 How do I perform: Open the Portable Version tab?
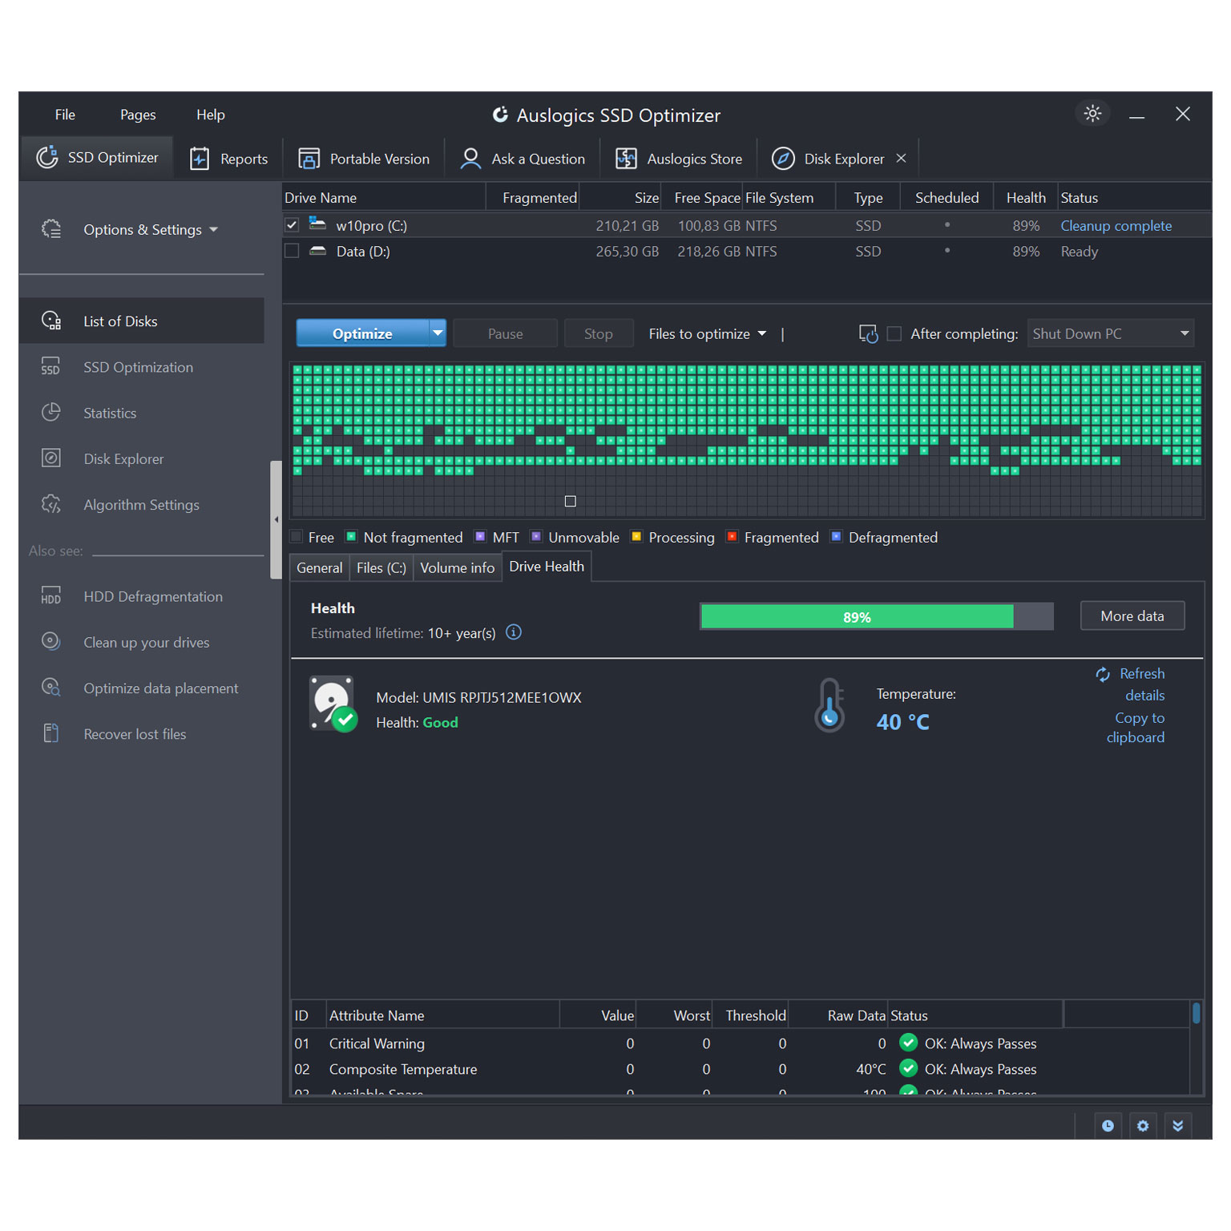[x=363, y=159]
